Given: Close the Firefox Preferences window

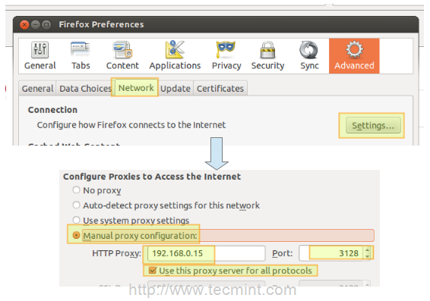Looking at the screenshot, I should pyautogui.click(x=24, y=25).
